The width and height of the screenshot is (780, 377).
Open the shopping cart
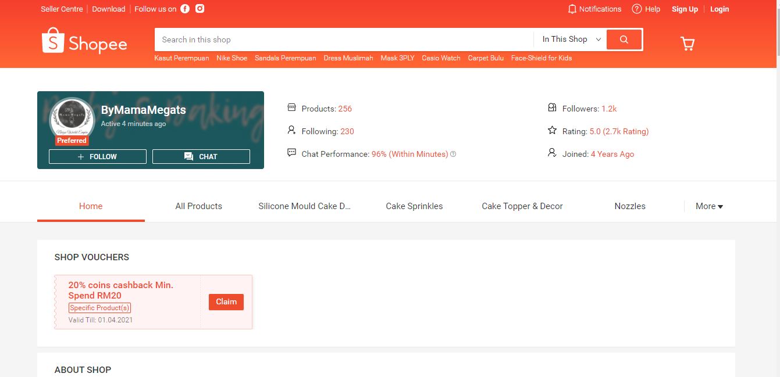(688, 44)
